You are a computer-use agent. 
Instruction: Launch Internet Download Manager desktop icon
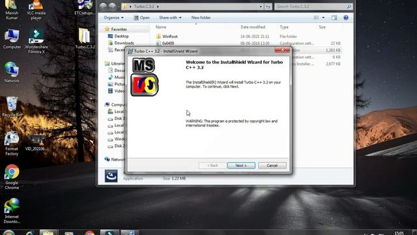tap(12, 211)
